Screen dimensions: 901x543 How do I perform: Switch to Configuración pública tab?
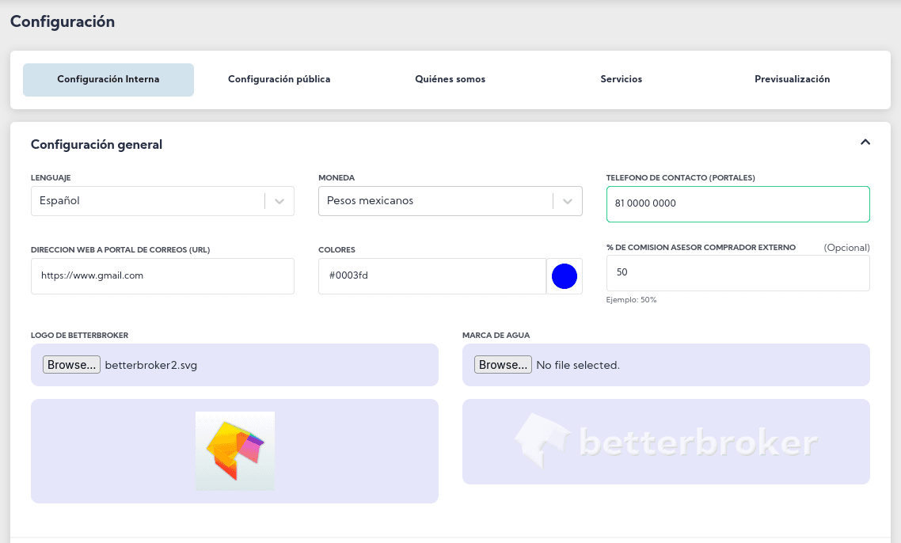pyautogui.click(x=279, y=79)
